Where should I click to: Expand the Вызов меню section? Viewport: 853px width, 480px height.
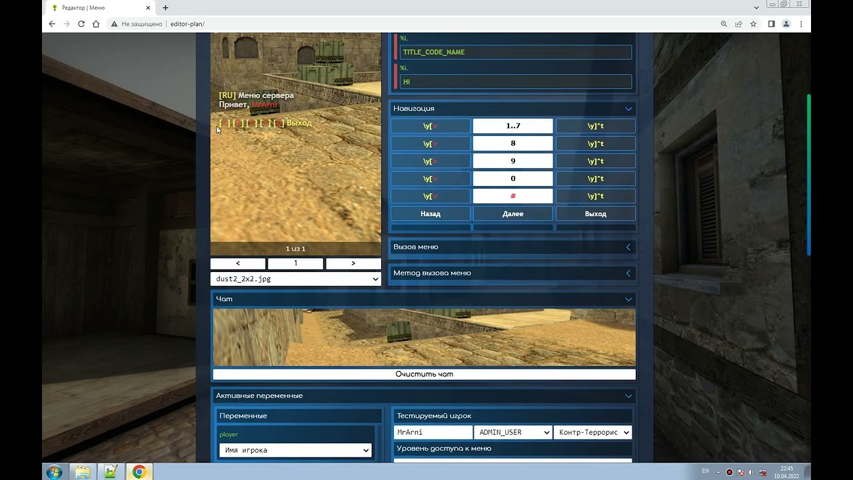(628, 247)
